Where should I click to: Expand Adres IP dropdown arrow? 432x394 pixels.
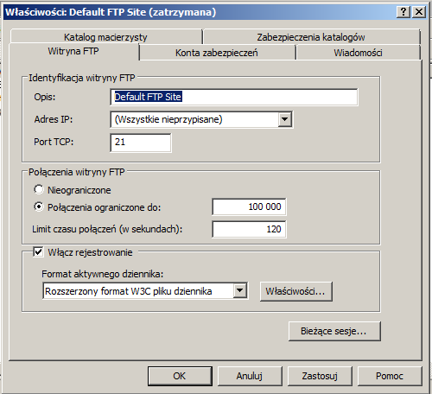pos(285,119)
